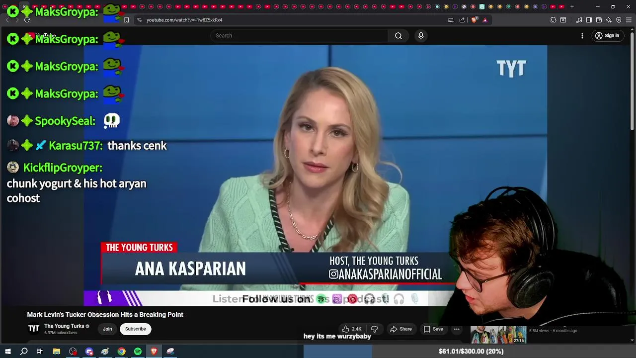The image size is (636, 358).
Task: Reload the page in the browser toolbar
Action: tap(27, 20)
